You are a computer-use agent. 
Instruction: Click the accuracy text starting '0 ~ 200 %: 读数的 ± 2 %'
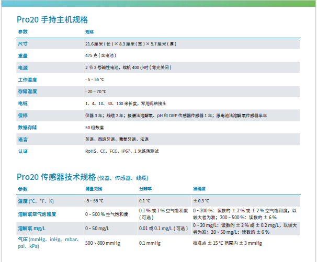[x=245, y=214]
